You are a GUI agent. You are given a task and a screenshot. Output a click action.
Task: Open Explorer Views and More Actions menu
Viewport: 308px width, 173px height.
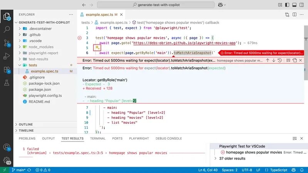tap(71, 15)
